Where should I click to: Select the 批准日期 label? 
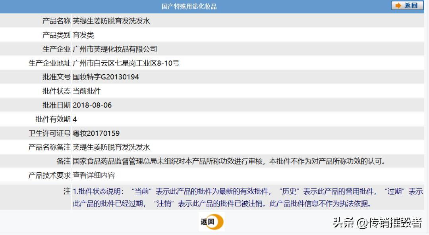point(56,105)
